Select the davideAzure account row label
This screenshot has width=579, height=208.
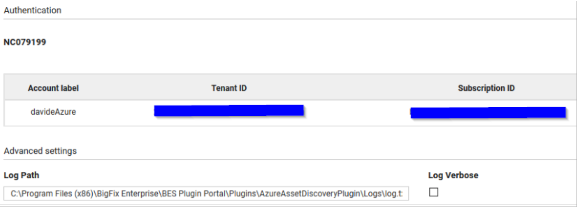53,112
